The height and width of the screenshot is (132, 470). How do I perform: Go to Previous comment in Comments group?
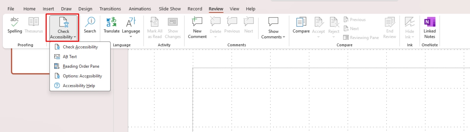click(x=232, y=25)
